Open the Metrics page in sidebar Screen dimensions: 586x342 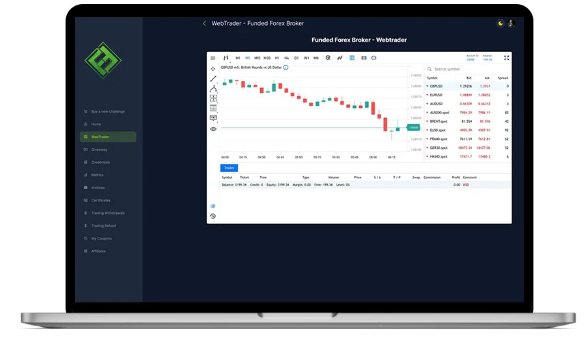[97, 175]
